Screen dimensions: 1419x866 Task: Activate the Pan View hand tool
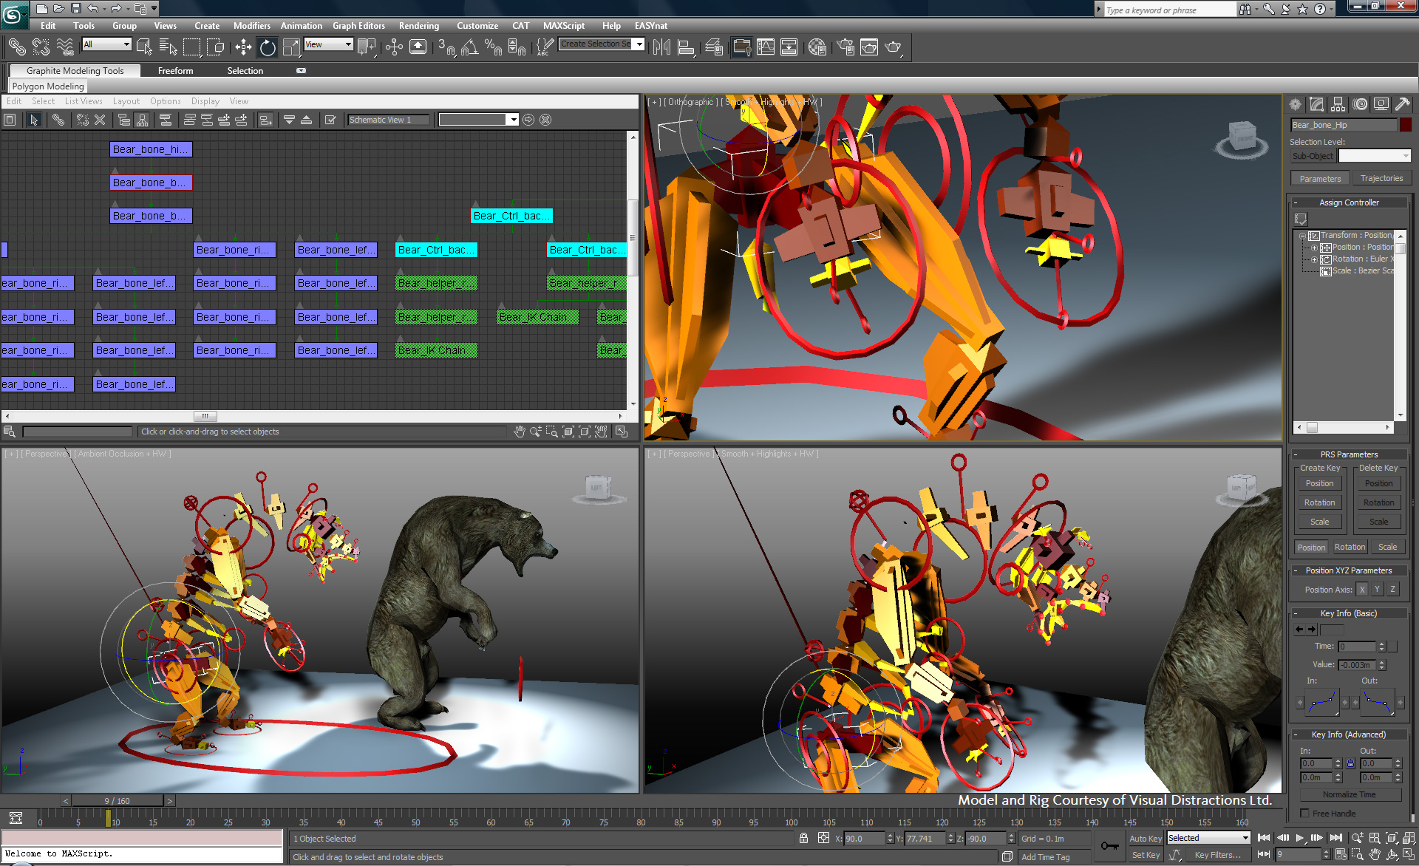pyautogui.click(x=1374, y=855)
